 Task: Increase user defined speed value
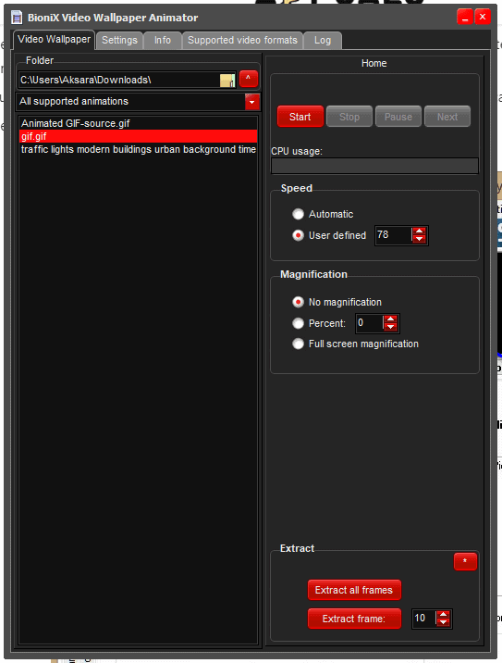coord(419,231)
